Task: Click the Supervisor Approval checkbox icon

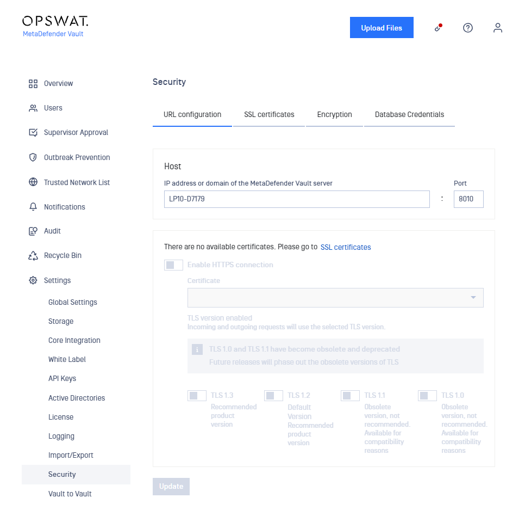Action: 33,132
